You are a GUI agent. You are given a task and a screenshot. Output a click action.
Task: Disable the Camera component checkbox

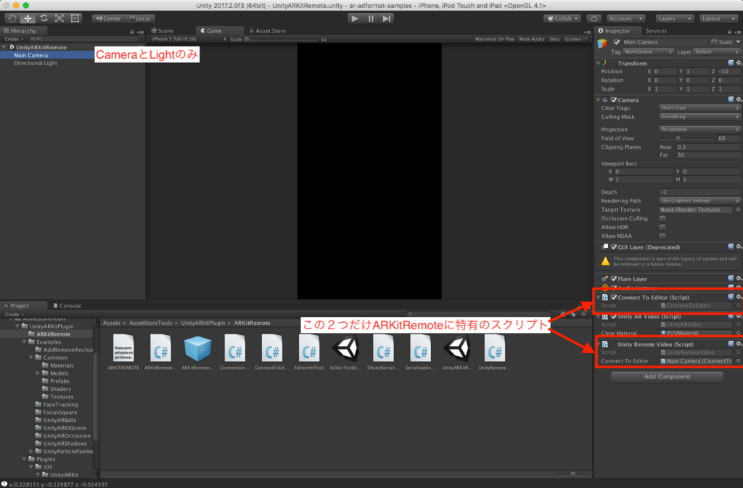pyautogui.click(x=614, y=100)
